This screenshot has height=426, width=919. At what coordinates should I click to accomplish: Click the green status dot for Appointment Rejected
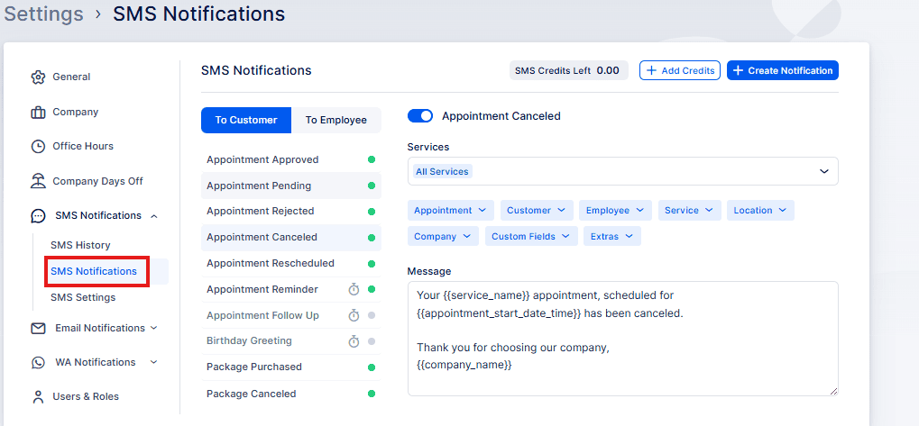click(371, 212)
